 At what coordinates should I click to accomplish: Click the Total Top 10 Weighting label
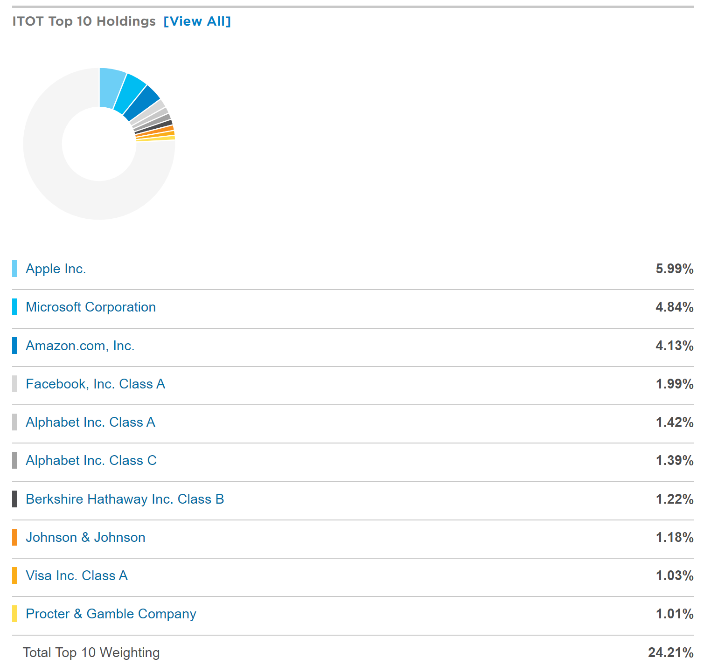91,652
